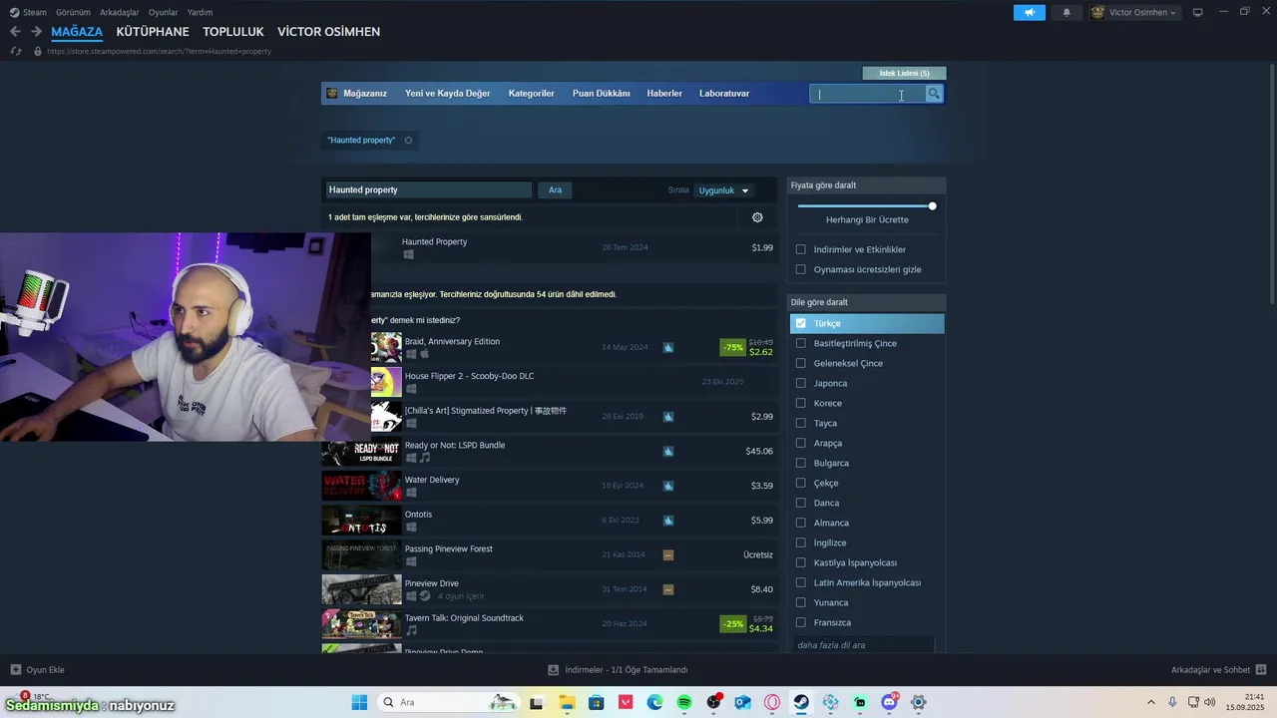
Task: Open İstek Listesi (5) wishlist button
Action: pos(904,73)
